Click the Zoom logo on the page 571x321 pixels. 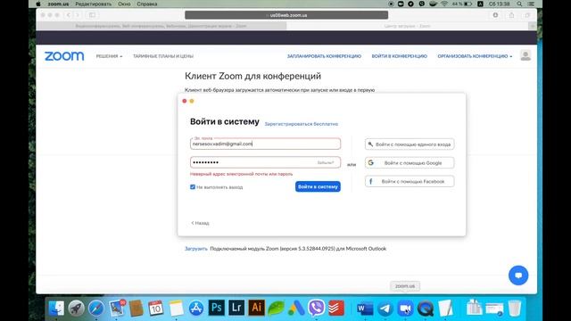point(64,56)
